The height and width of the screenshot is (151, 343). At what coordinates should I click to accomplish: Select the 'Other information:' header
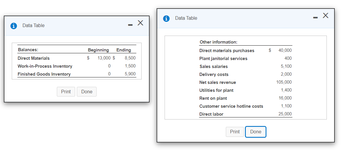pos(218,42)
